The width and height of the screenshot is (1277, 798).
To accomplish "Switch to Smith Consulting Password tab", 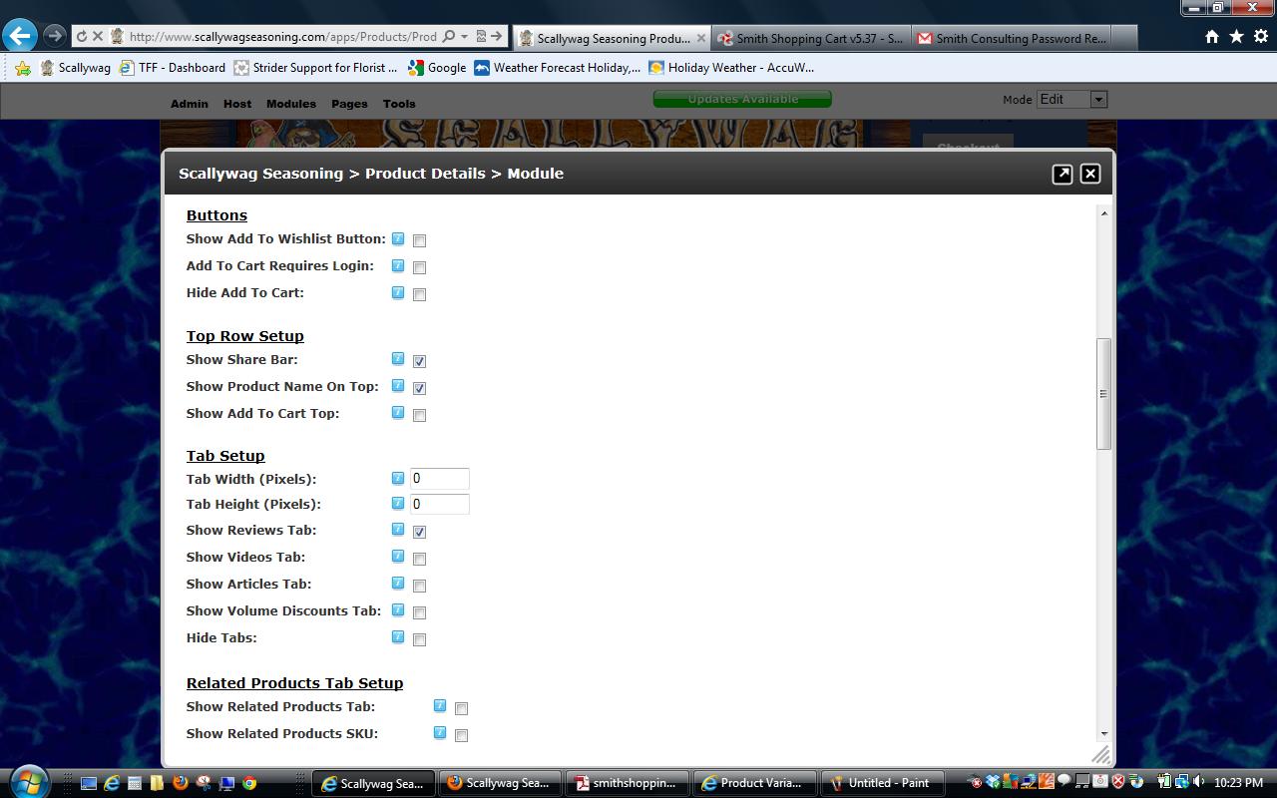I will [1012, 38].
